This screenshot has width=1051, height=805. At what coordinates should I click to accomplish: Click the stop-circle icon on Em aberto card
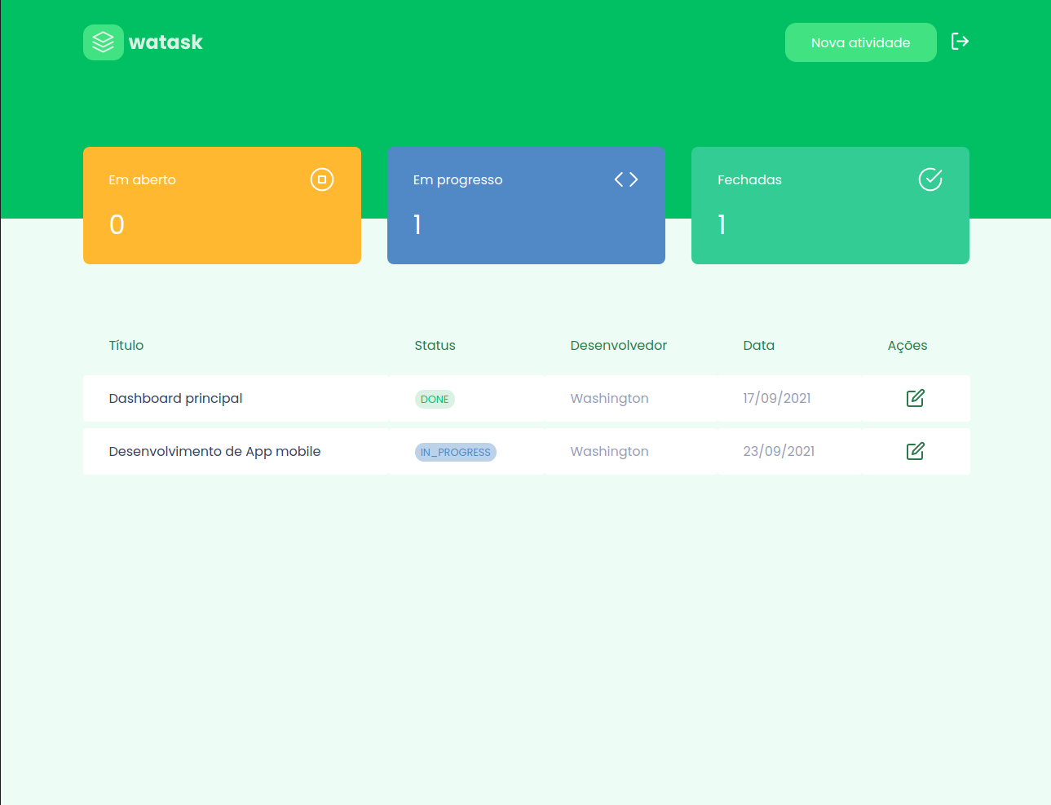[x=322, y=179]
